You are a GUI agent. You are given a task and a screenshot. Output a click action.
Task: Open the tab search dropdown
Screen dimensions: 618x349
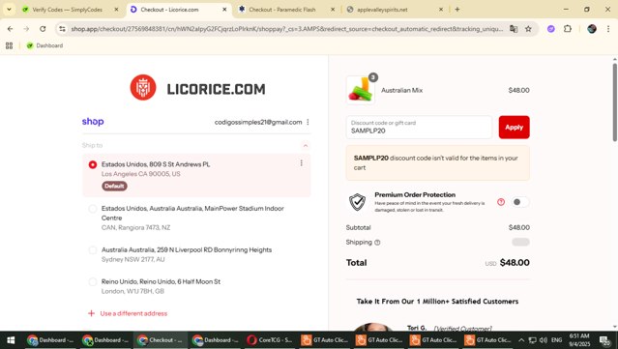9,10
